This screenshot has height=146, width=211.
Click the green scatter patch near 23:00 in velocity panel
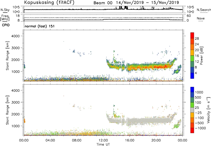pyautogui.click(x=176, y=126)
